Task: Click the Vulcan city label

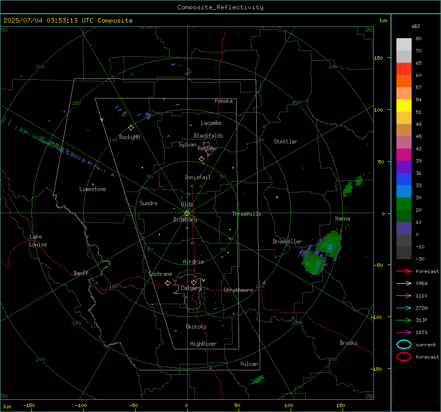Action: tap(249, 364)
